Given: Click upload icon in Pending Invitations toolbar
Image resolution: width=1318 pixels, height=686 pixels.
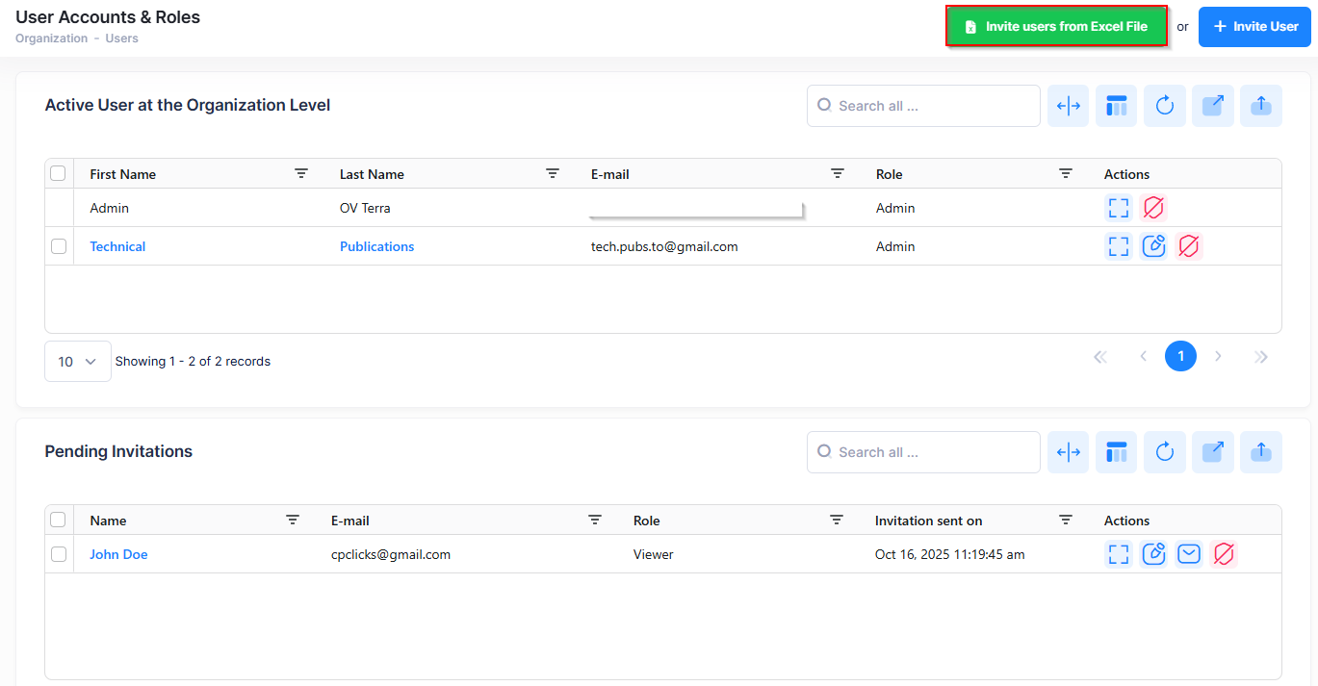Looking at the screenshot, I should point(1260,452).
